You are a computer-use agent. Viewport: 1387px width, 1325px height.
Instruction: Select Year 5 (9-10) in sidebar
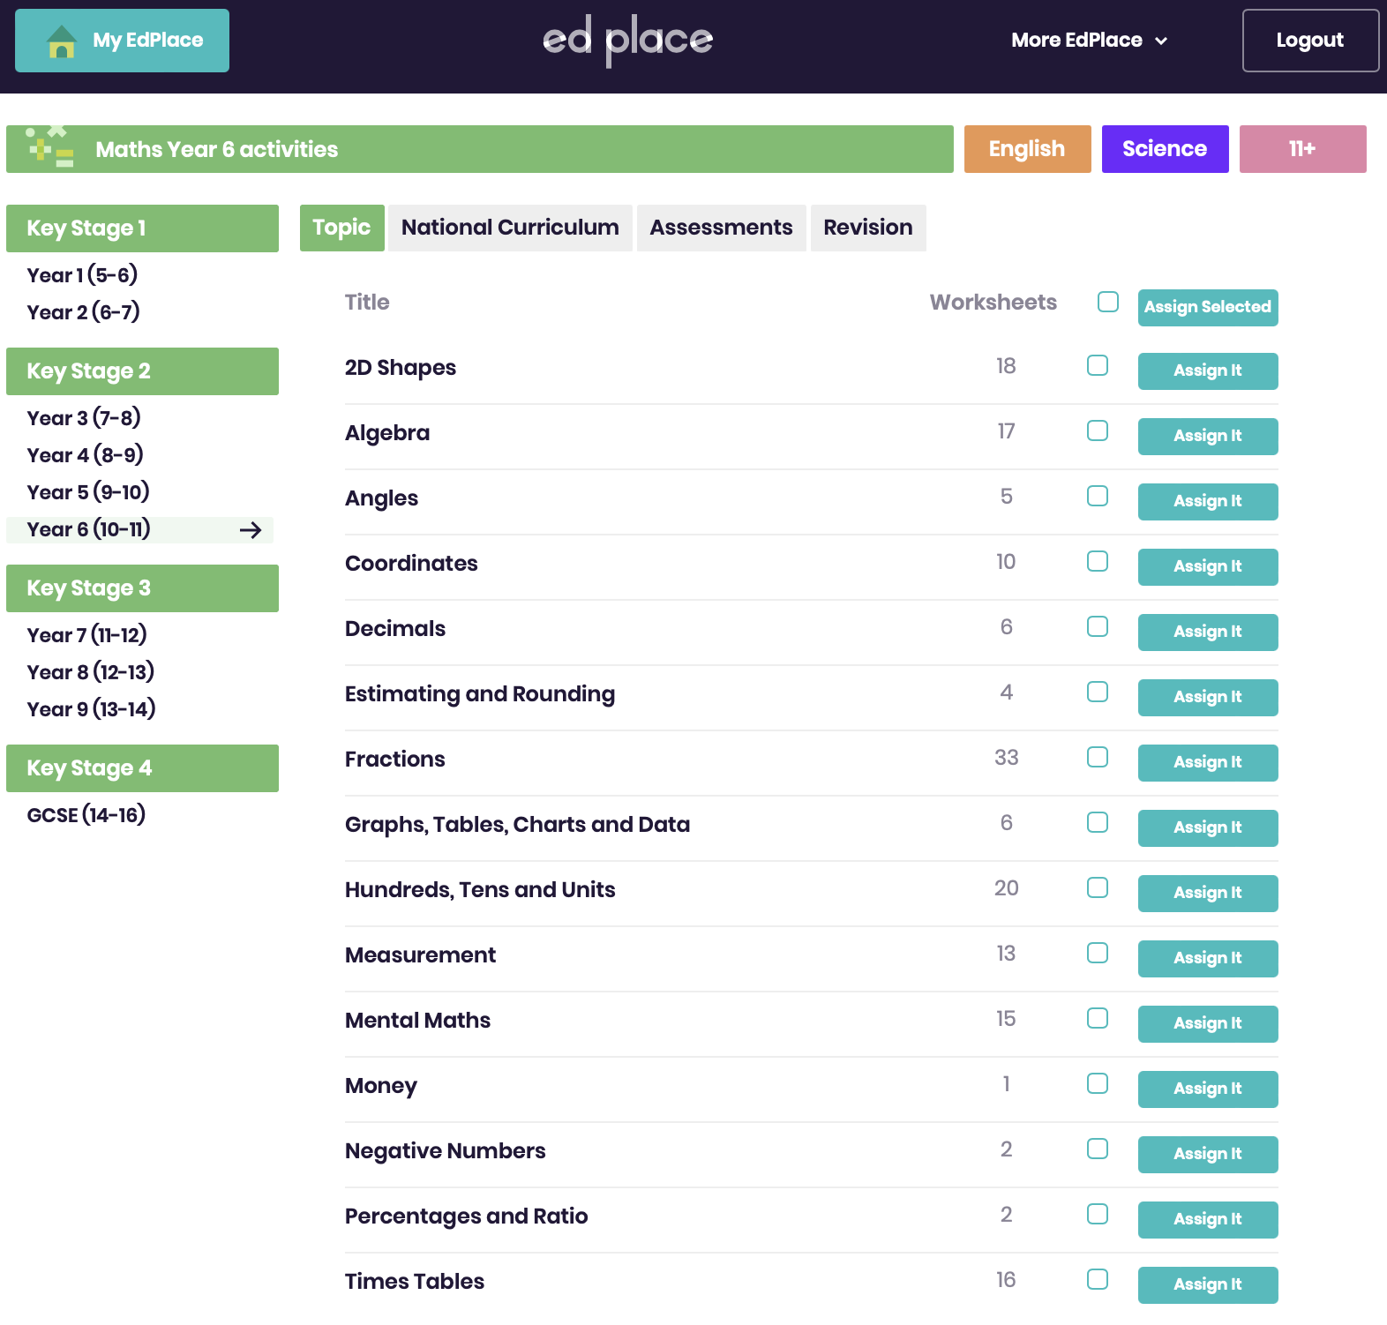pyautogui.click(x=88, y=492)
